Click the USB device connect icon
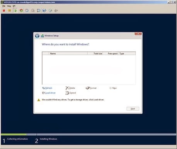 pyautogui.click(x=56, y=10)
